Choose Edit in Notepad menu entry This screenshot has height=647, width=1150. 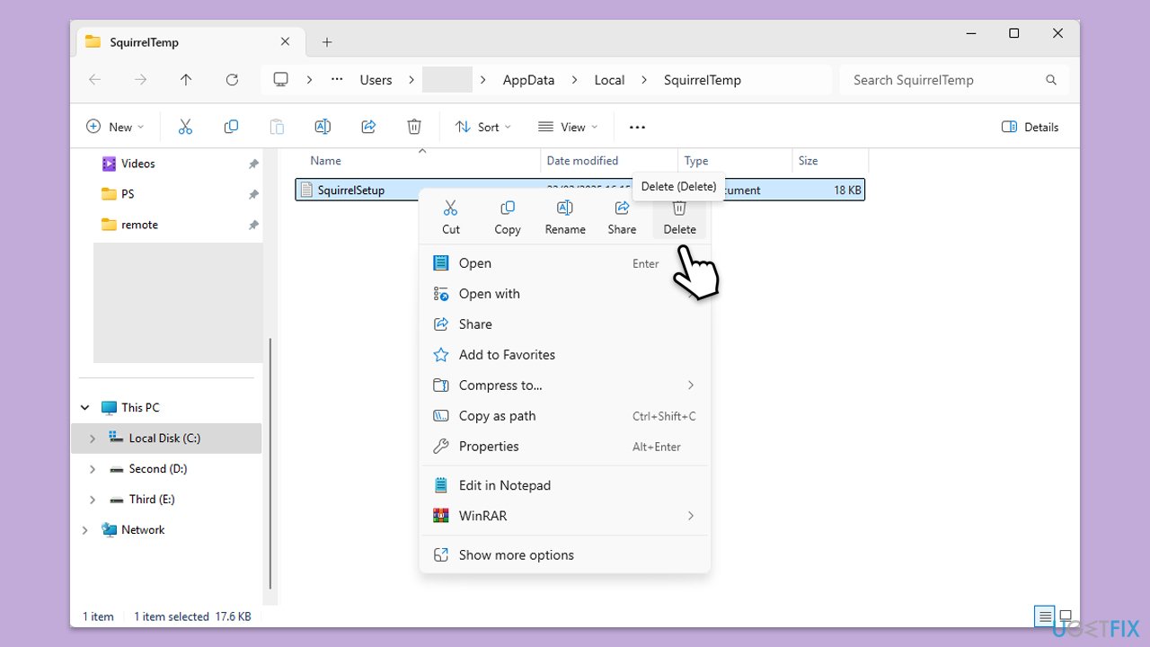pos(504,485)
